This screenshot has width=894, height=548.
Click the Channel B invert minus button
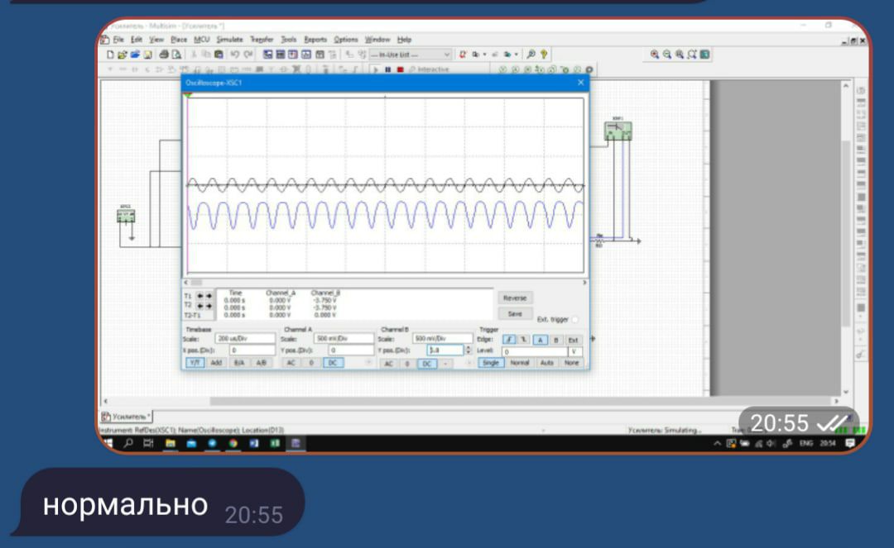(x=445, y=364)
